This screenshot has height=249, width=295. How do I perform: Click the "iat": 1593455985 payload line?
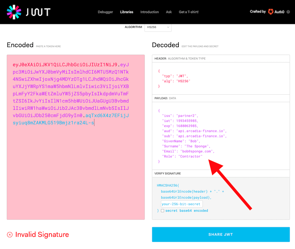coord(180,121)
